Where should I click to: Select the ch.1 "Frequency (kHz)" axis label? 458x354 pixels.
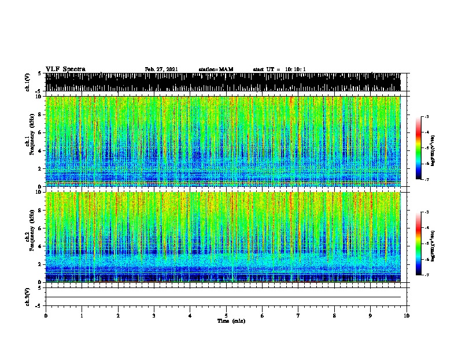pos(32,135)
